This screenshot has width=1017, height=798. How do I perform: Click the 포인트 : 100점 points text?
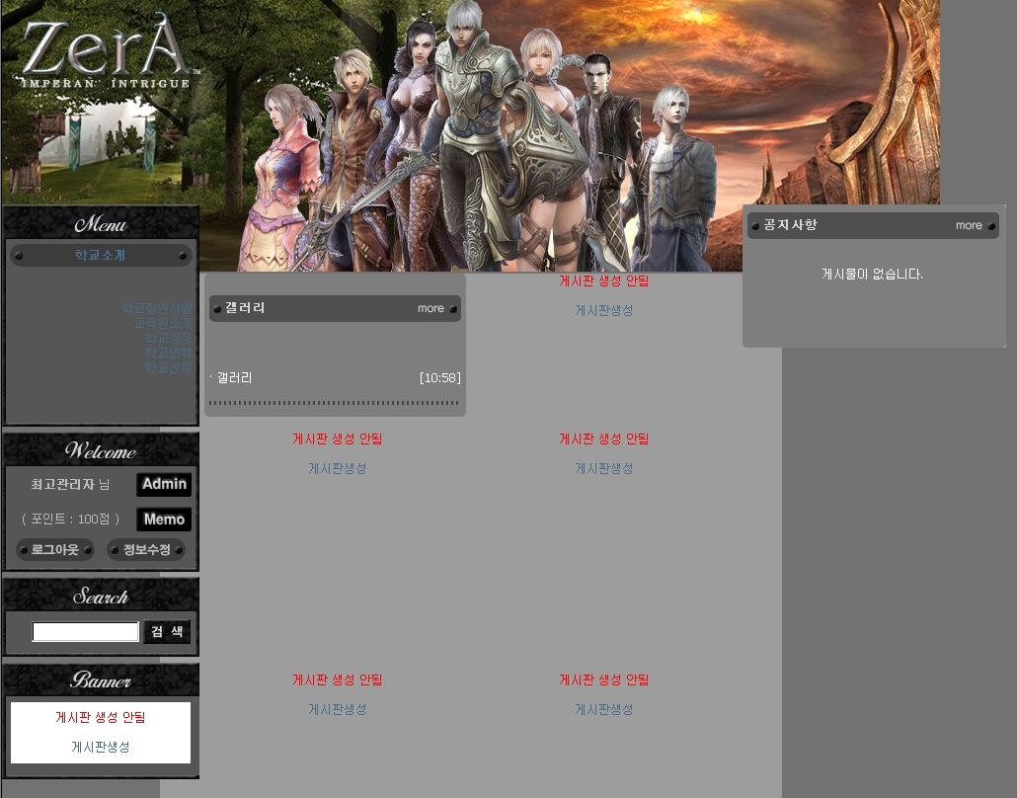70,519
